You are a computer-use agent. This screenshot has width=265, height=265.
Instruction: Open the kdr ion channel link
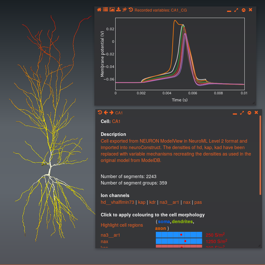click(152, 202)
